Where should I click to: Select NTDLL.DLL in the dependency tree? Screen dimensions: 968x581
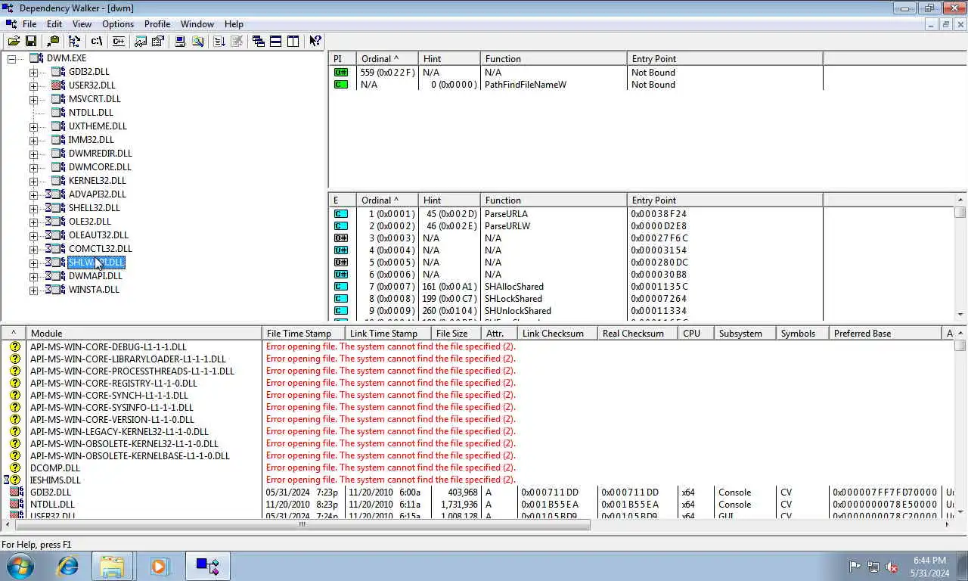[x=91, y=113]
